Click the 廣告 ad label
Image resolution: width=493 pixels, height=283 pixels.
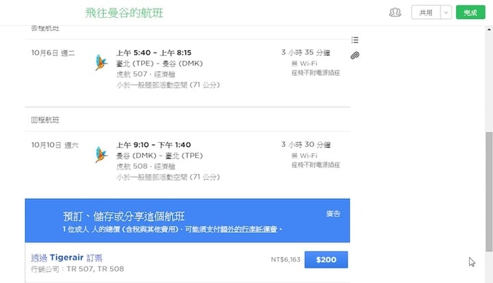tap(333, 214)
